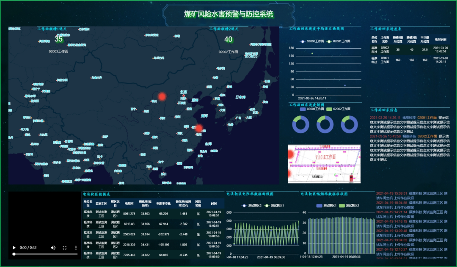Toggle 测试靶区1 legend in the bar chart
Image resolution: width=457 pixels, height=267 pixels.
[x=326, y=206]
